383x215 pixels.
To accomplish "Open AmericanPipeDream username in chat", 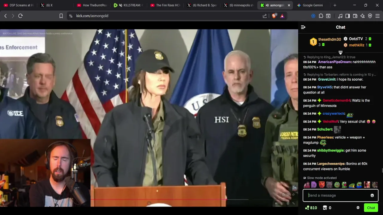I will click(335, 62).
